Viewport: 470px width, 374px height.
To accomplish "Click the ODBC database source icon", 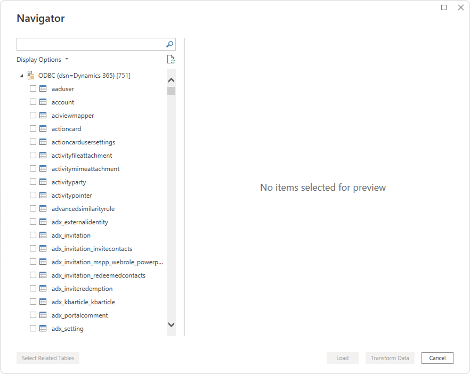I will point(31,76).
